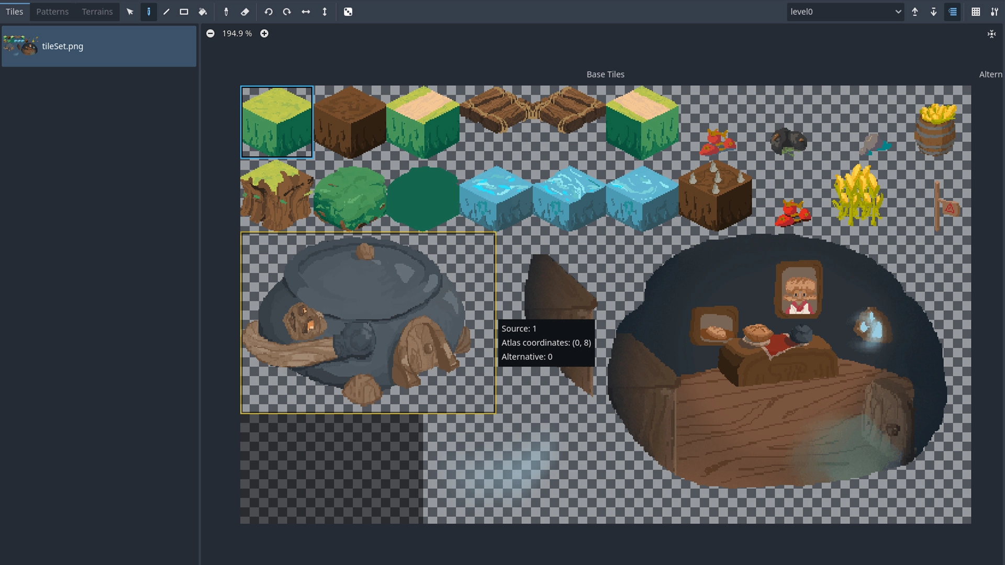The height and width of the screenshot is (565, 1005).
Task: Select tileSet.png atlas source
Action: click(99, 46)
